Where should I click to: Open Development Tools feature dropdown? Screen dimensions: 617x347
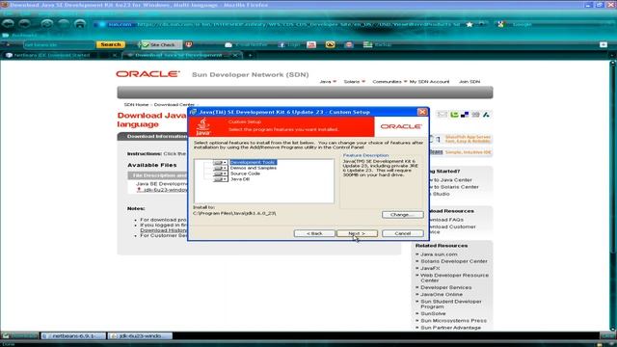220,163
